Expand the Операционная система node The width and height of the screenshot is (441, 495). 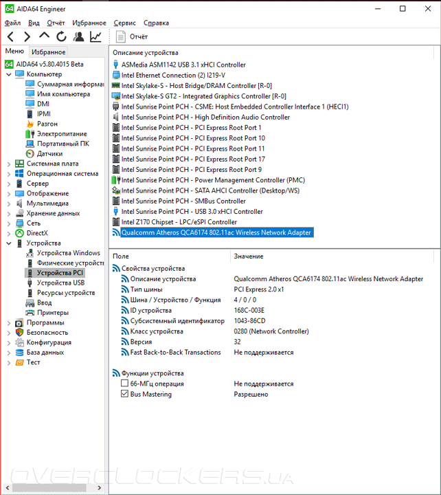click(x=9, y=174)
